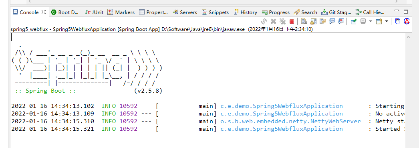419x148 pixels.
Task: Click upper horizontal scrollbar left arrow
Action: [x=29, y=1]
